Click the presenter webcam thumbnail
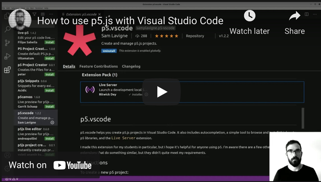The image size is (321, 182). point(295,156)
